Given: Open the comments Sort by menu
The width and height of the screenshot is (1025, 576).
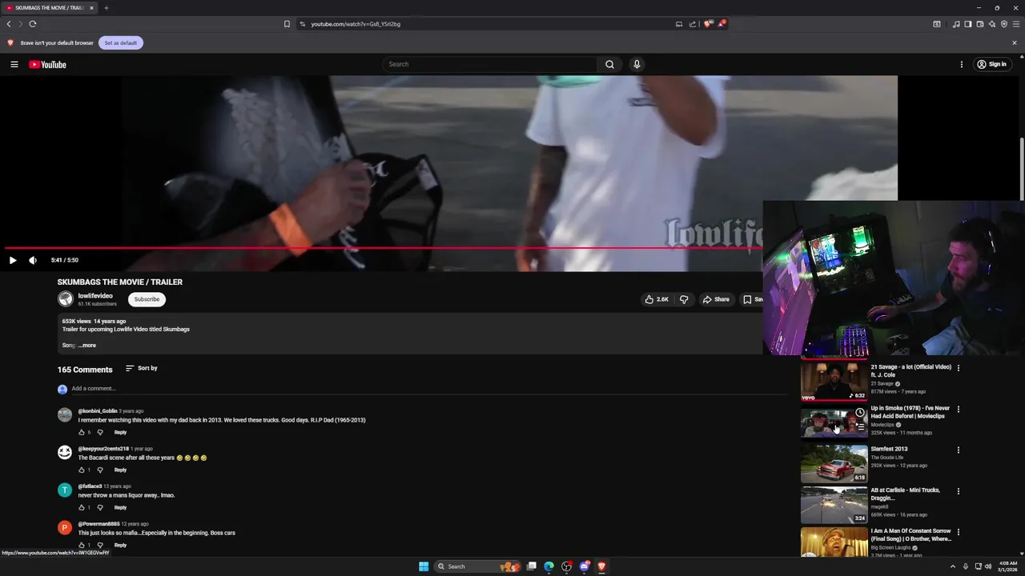Looking at the screenshot, I should point(142,368).
